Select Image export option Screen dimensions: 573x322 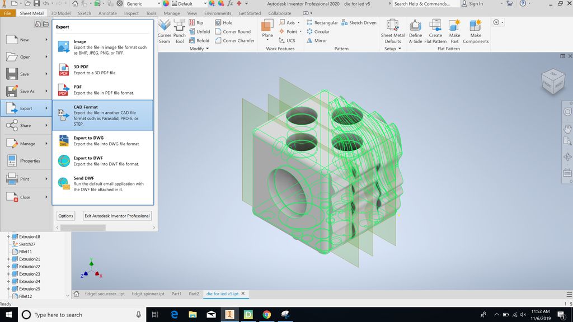click(x=103, y=47)
